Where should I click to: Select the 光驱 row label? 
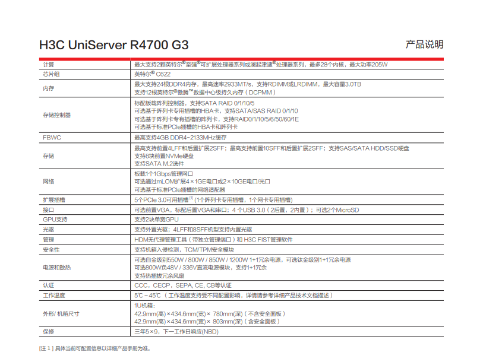tap(48, 230)
